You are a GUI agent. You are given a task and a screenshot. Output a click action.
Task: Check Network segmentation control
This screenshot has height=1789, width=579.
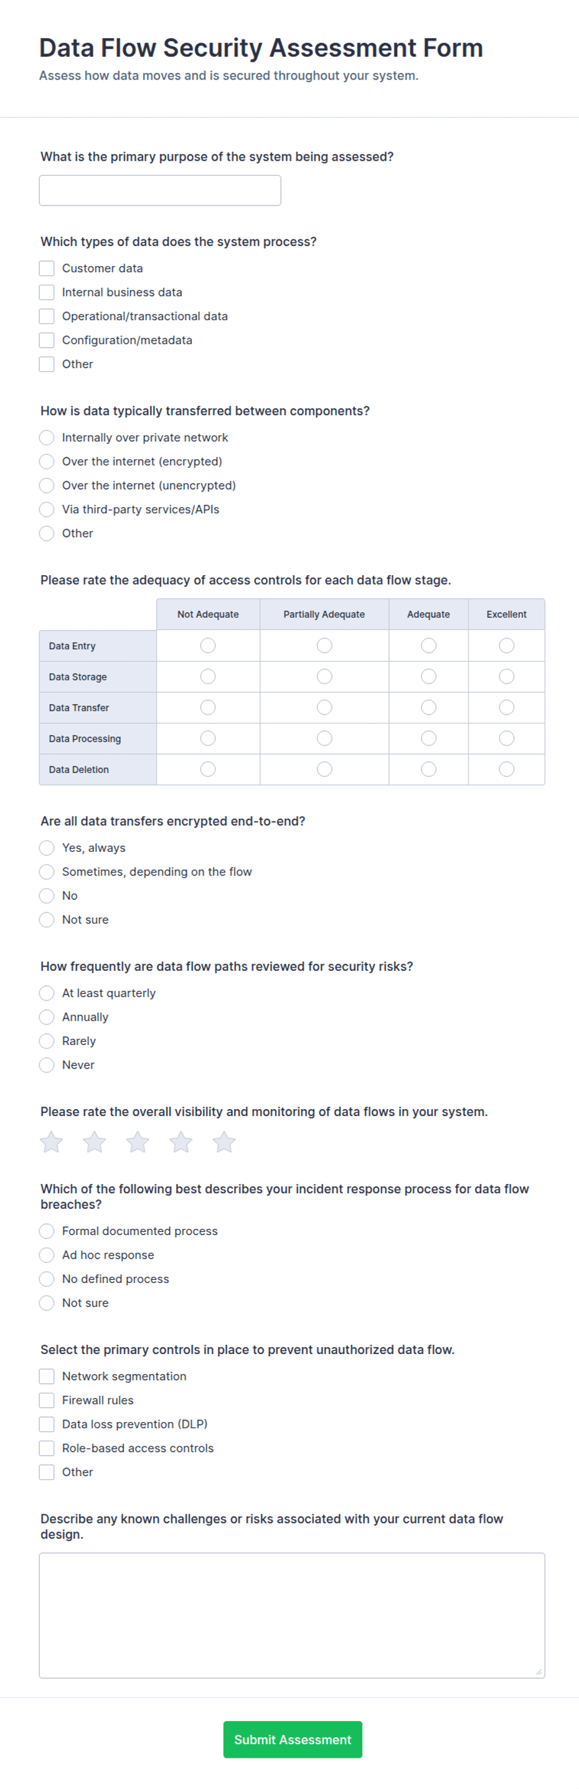47,1376
